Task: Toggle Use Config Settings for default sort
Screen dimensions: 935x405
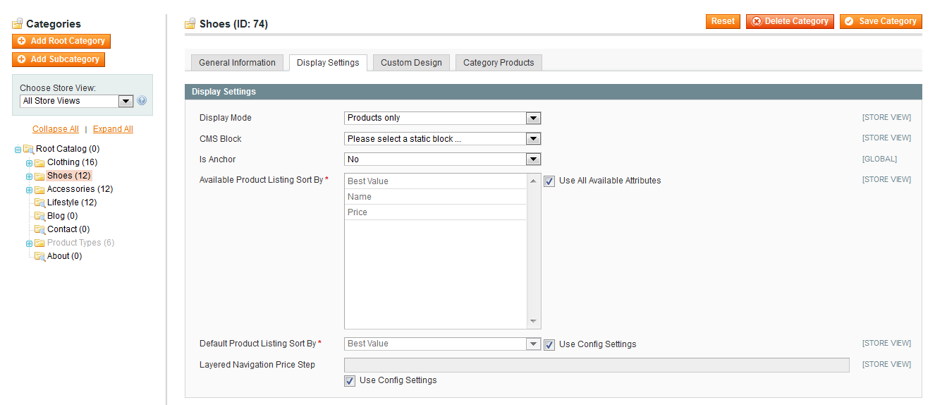Action: (x=549, y=344)
